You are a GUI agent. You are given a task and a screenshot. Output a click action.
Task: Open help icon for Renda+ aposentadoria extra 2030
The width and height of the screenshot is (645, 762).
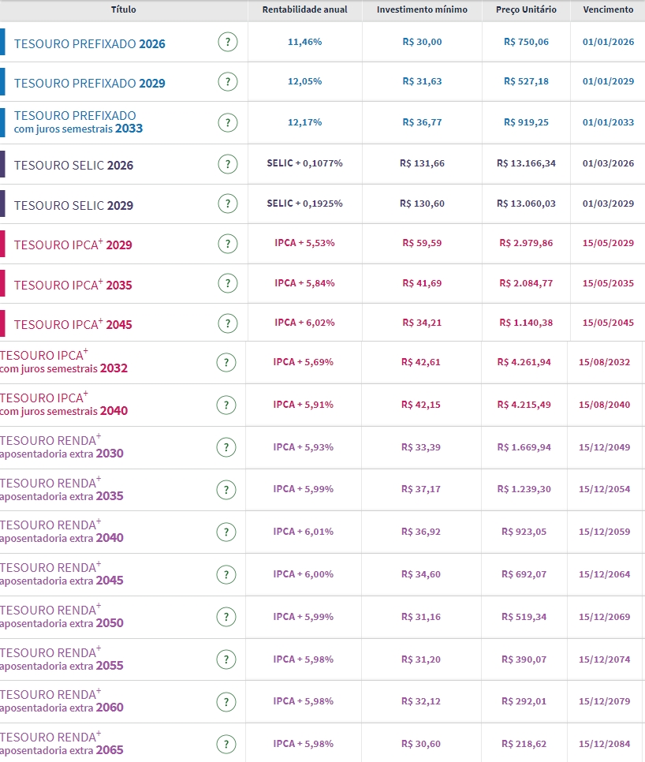(226, 447)
